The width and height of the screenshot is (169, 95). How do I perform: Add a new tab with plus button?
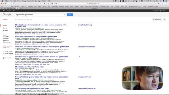[168, 8]
